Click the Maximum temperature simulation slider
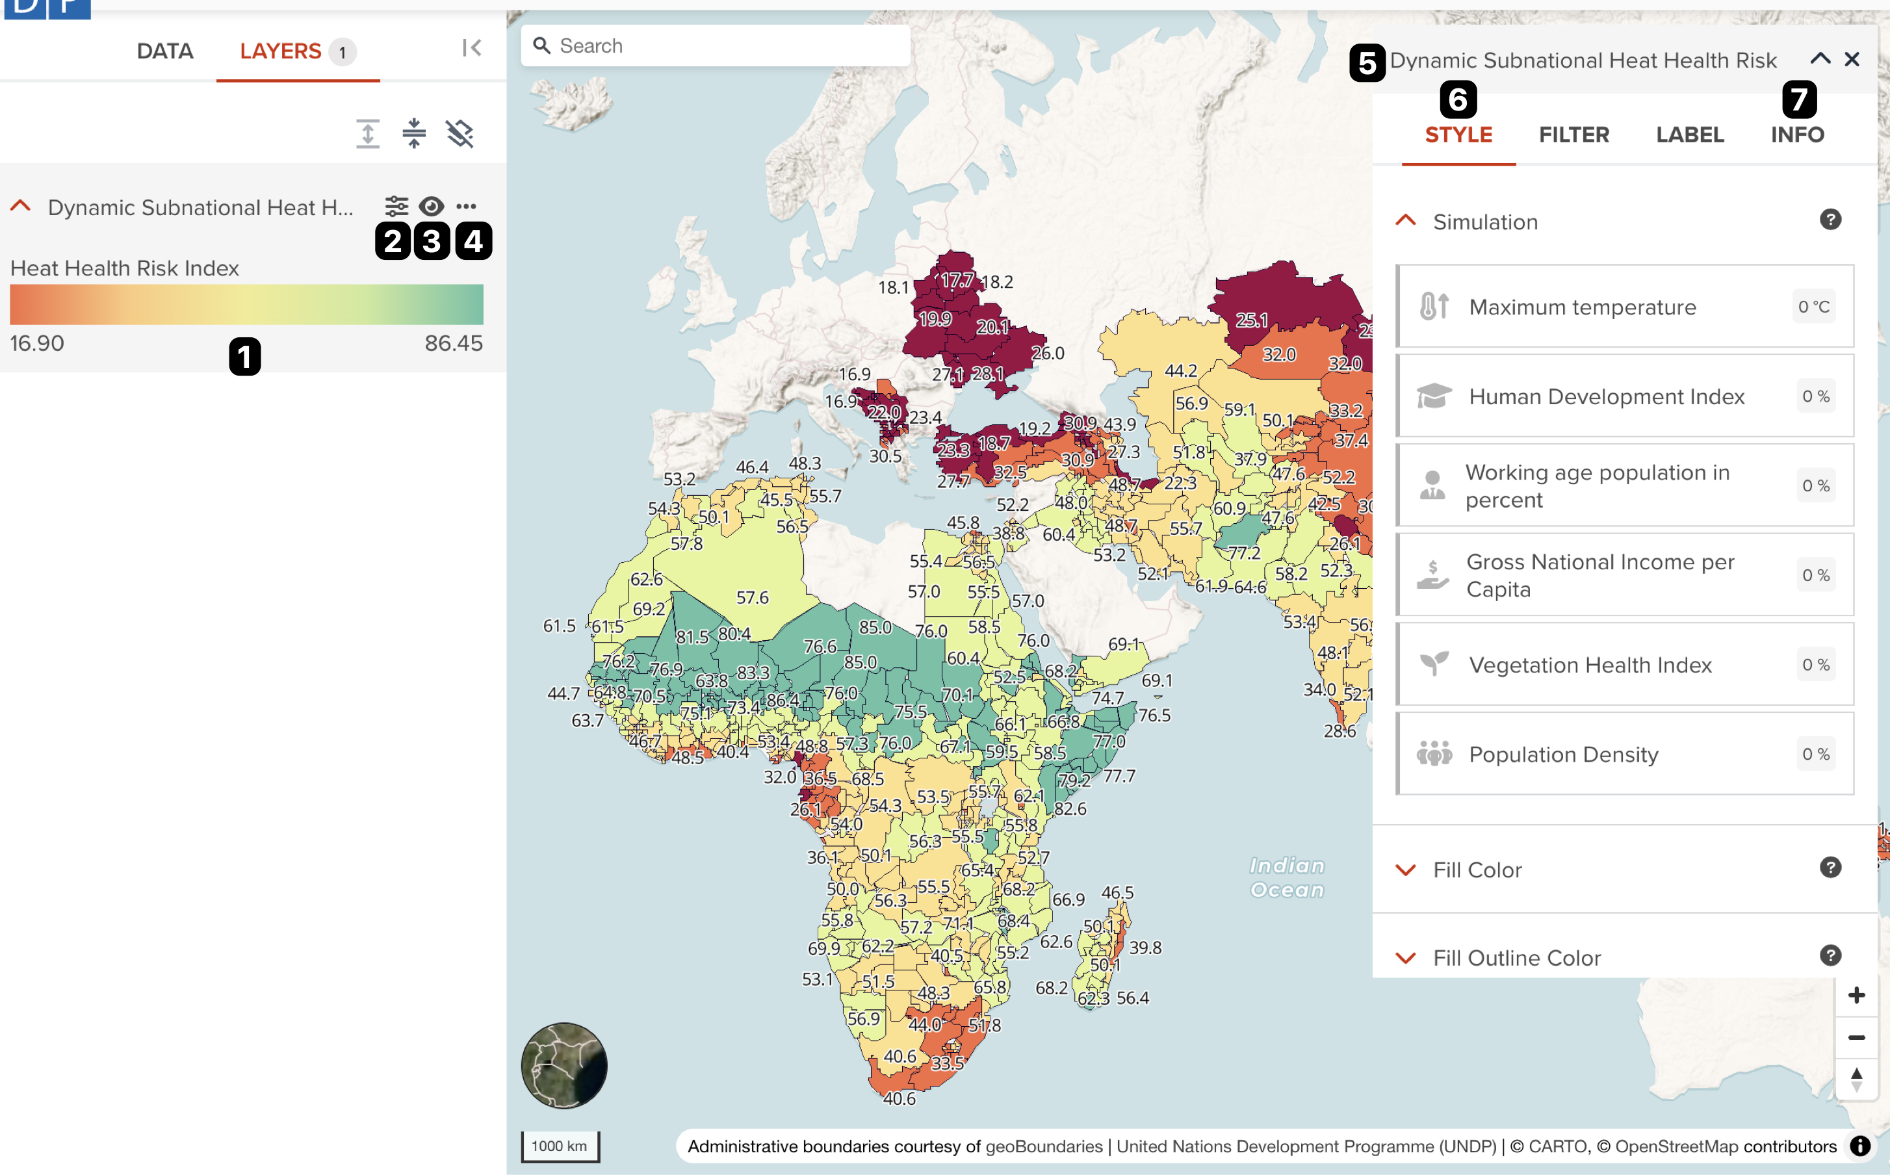The height and width of the screenshot is (1175, 1890). coord(1624,306)
